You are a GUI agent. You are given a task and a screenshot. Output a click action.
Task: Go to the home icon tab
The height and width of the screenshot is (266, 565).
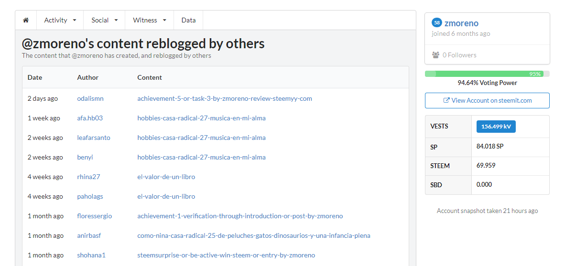pos(26,20)
